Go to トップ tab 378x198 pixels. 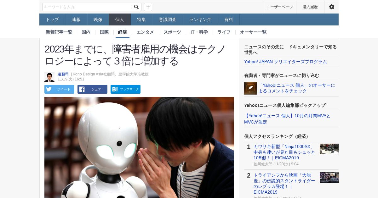[x=52, y=19]
